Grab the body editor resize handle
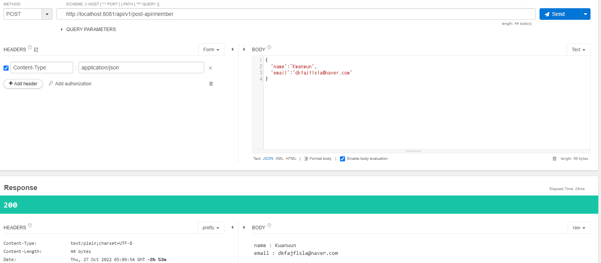601x263 pixels. (414, 151)
